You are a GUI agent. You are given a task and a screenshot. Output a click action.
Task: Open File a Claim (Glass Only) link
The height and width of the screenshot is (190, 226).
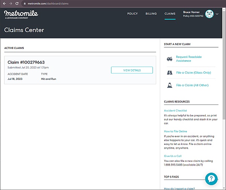(x=194, y=73)
